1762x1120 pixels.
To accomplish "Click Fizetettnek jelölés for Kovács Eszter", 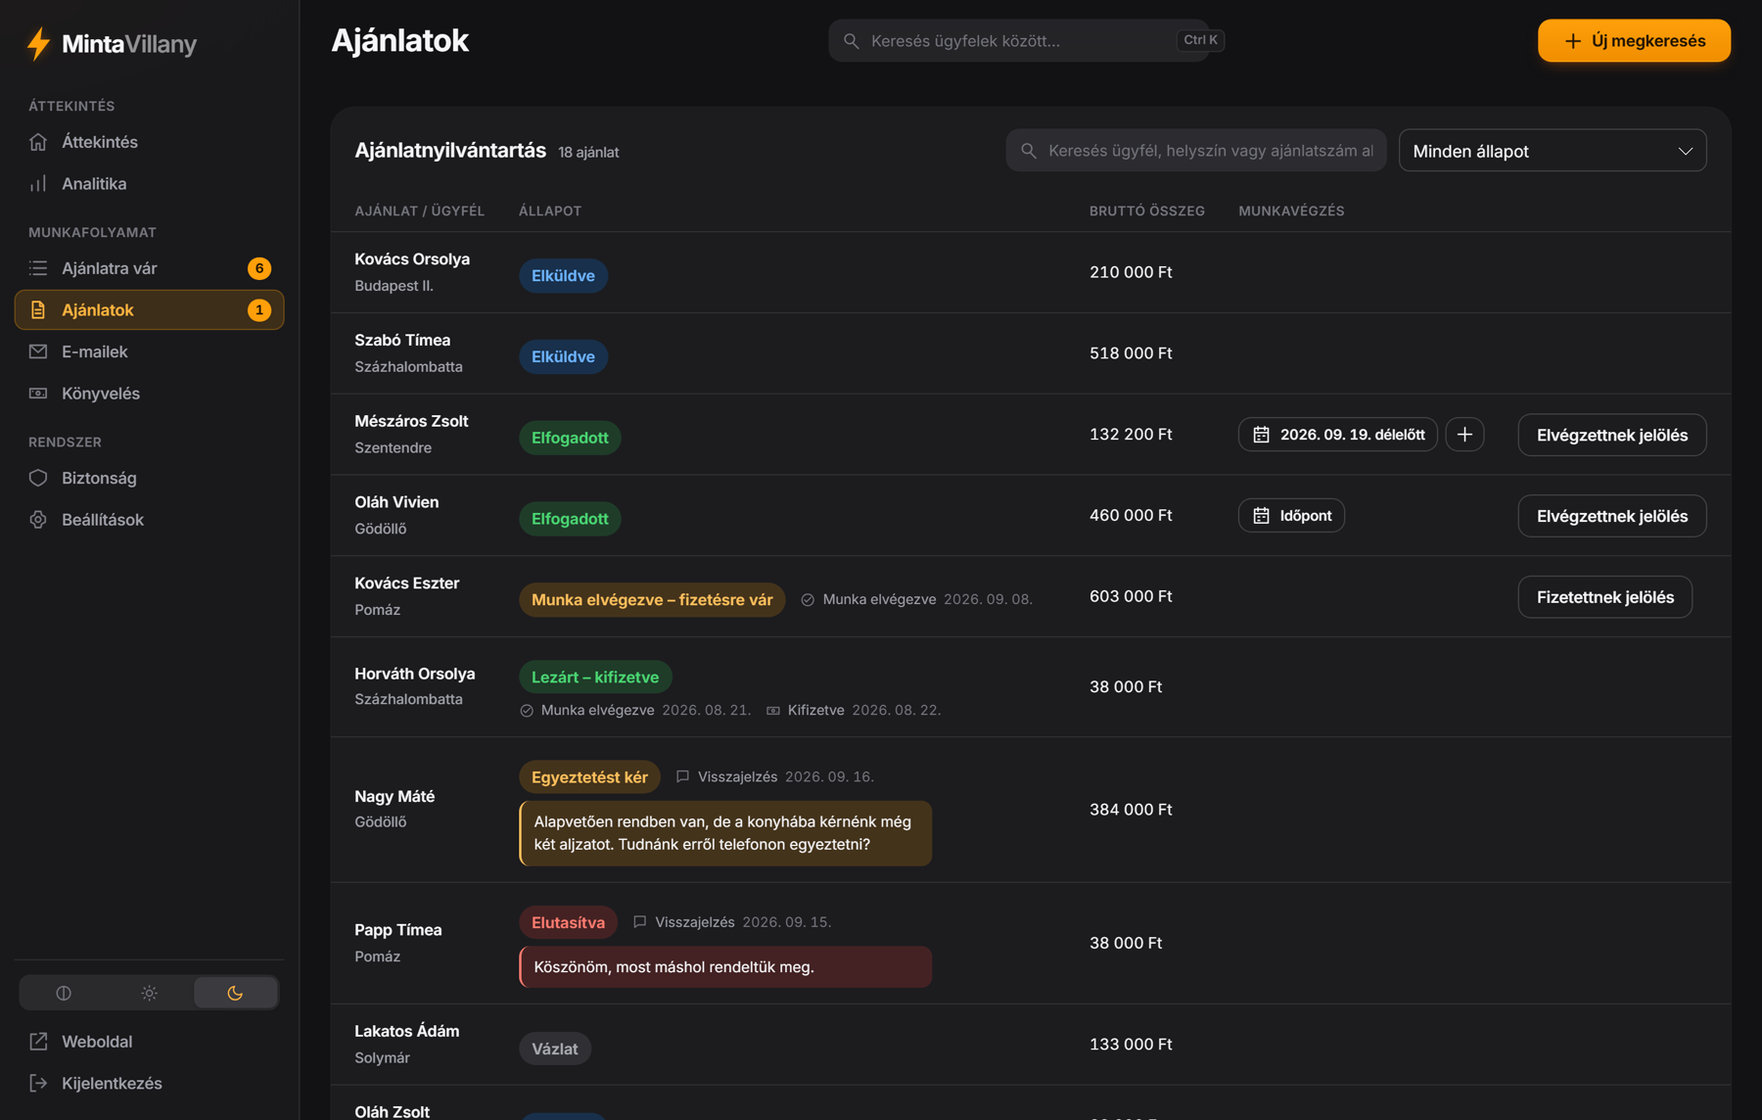I will 1604,597.
